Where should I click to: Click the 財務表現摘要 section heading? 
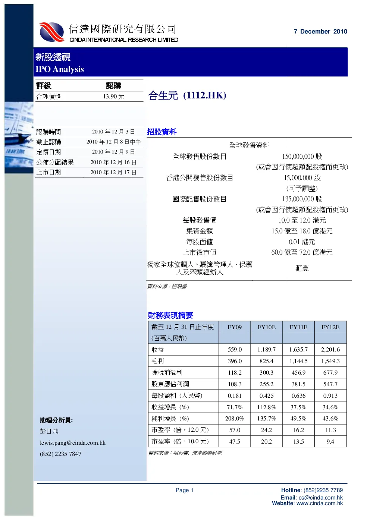coord(170,315)
